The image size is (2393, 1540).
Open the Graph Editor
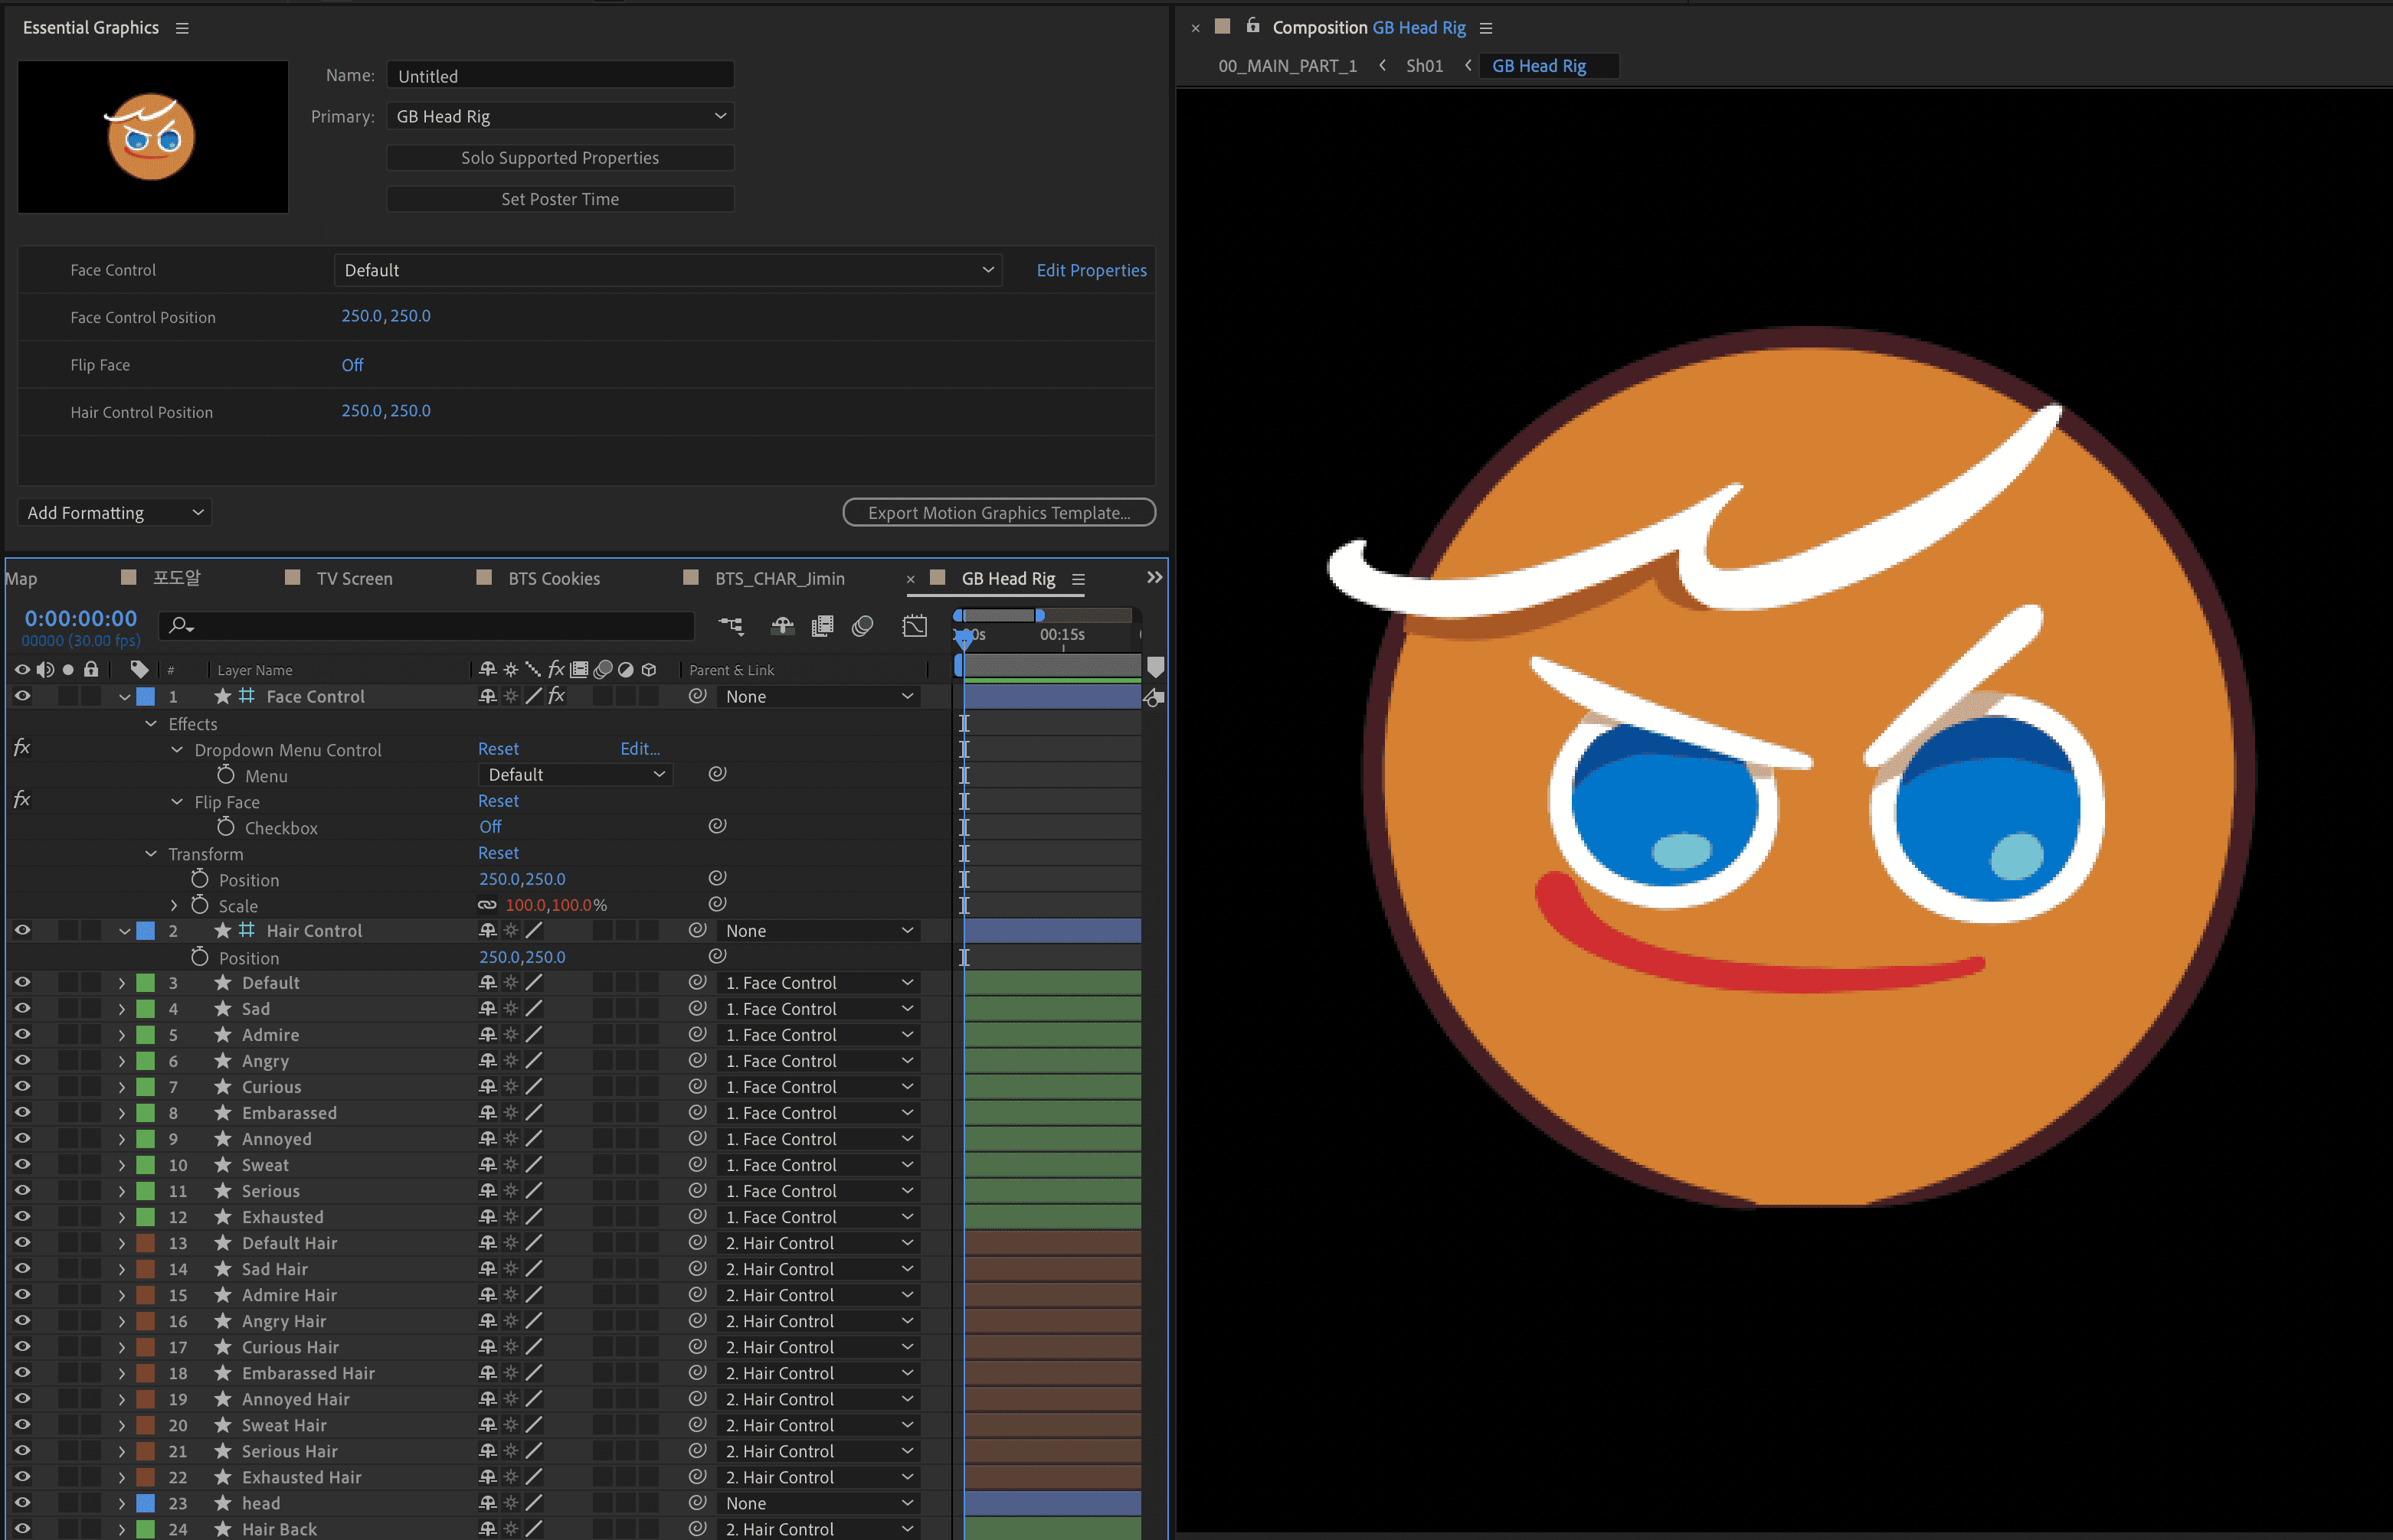coord(914,626)
